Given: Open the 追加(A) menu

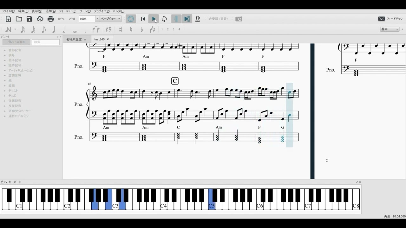Looking at the screenshot, I should [x=50, y=11].
